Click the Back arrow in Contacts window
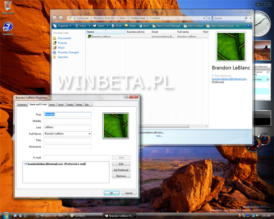The image size is (274, 219). click(x=54, y=18)
